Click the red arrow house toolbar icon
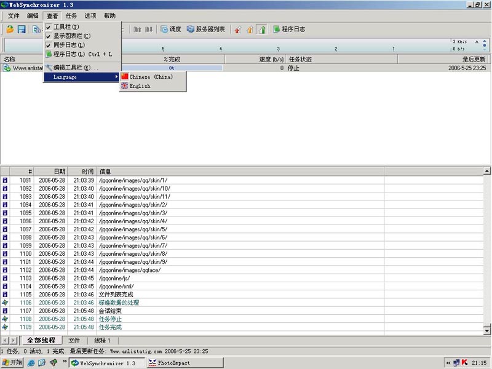The image size is (492, 369). (238, 30)
